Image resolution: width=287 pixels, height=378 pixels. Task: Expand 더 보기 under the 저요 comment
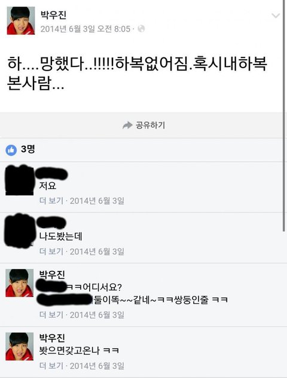pyautogui.click(x=51, y=200)
